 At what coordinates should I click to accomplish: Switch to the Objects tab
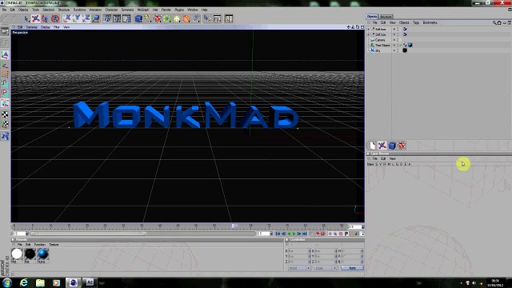click(x=372, y=16)
